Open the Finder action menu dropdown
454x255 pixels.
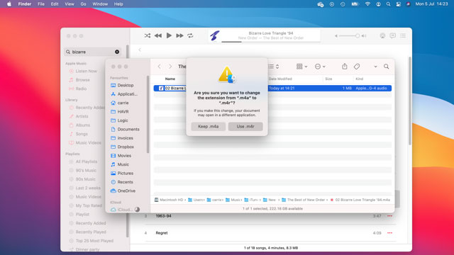[x=320, y=67]
